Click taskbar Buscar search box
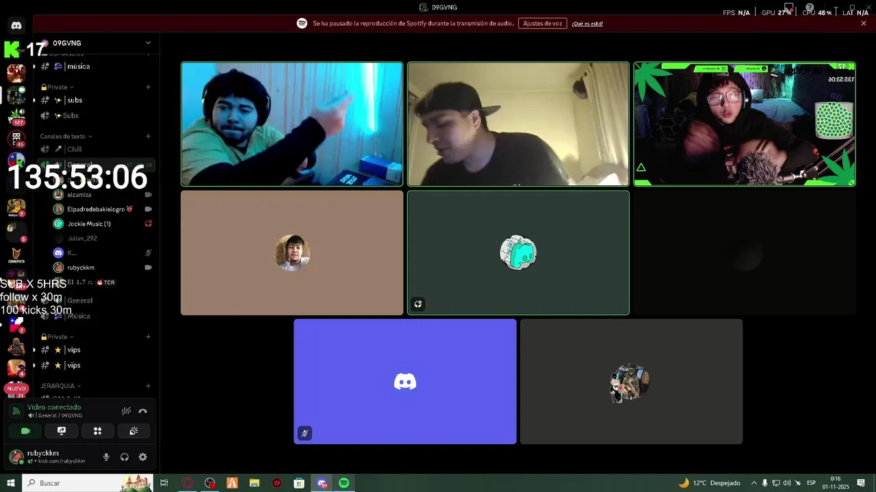Screen dimensions: 876x492 (88, 483)
